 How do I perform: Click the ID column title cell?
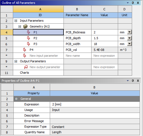(x=38, y=15)
